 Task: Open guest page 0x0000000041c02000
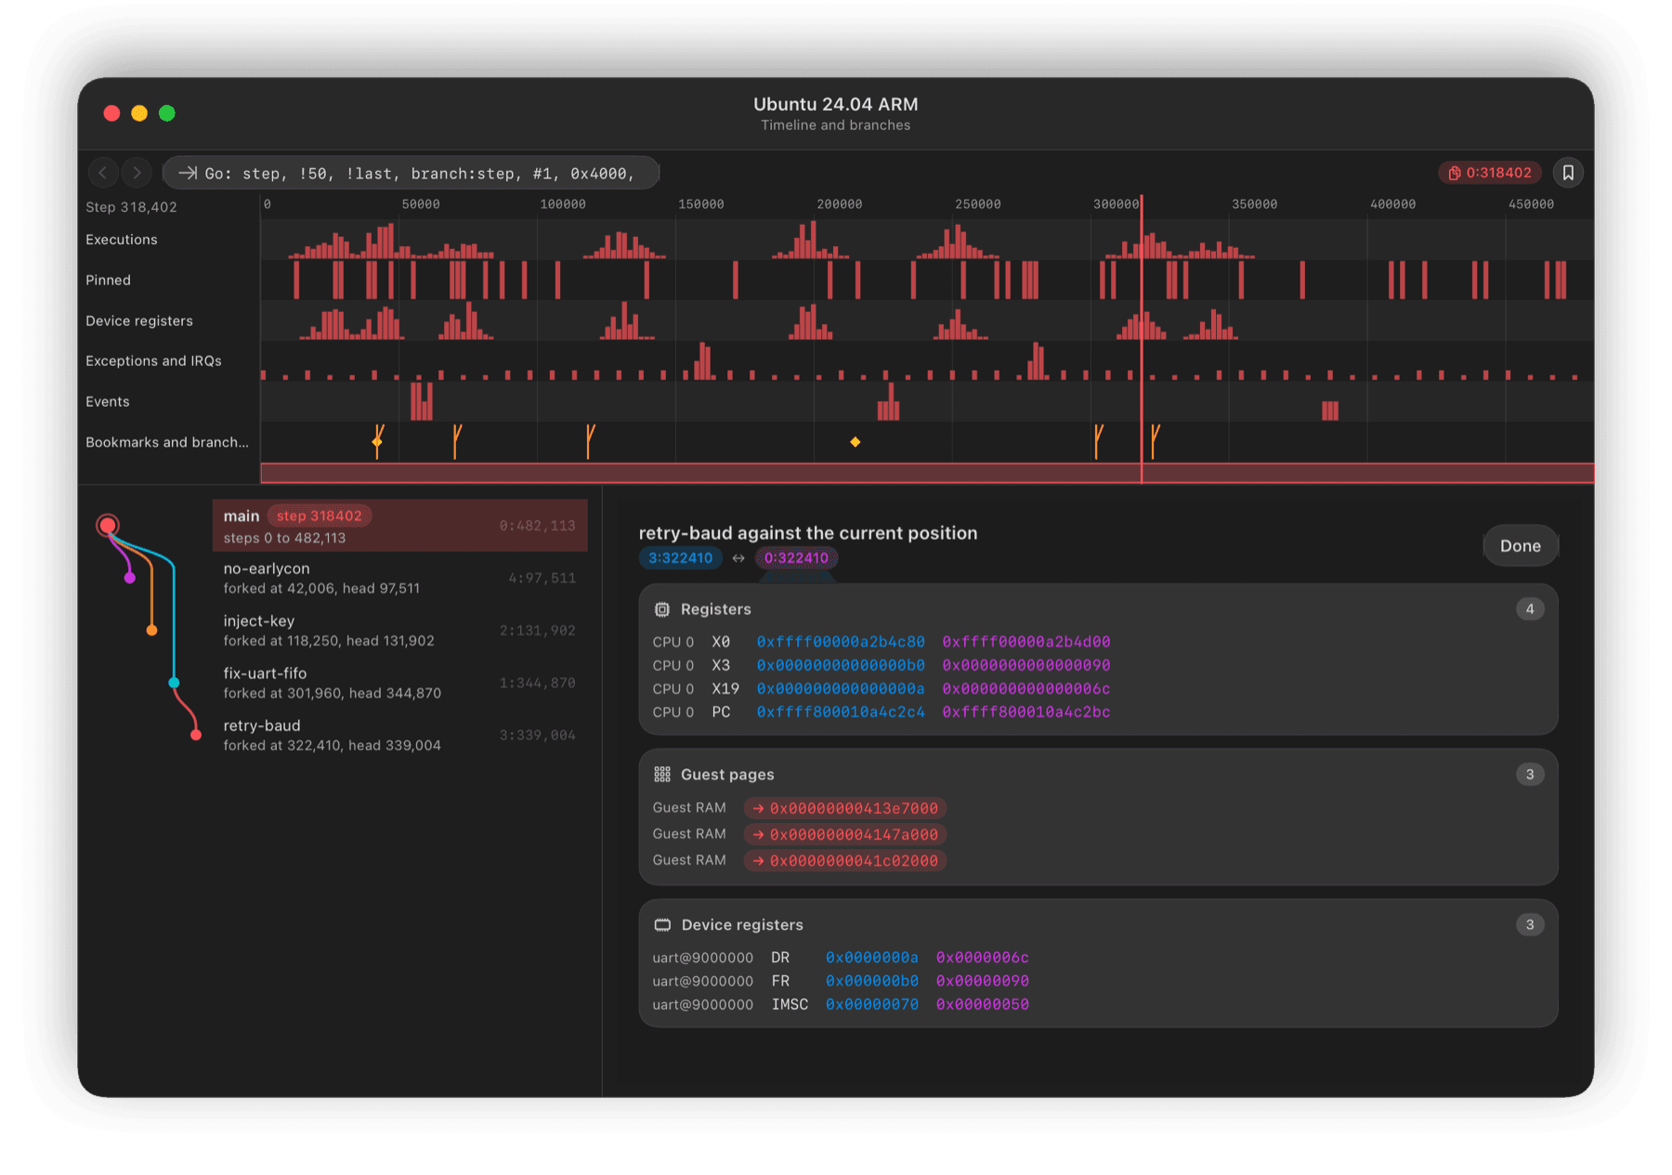(845, 861)
